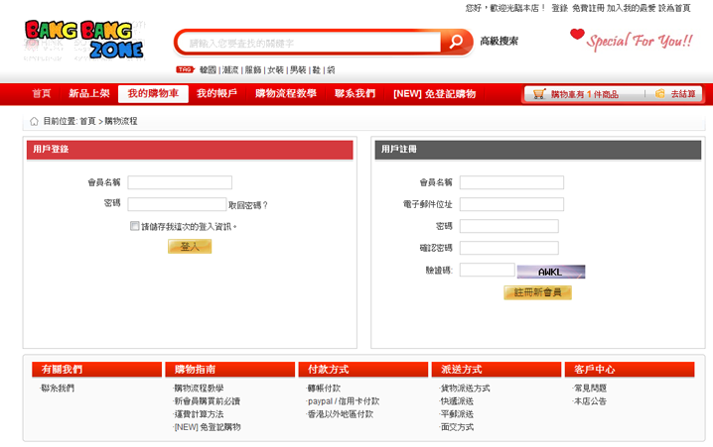713x447 pixels.
Task: Click the home icon in breadcrumb
Action: click(35, 121)
